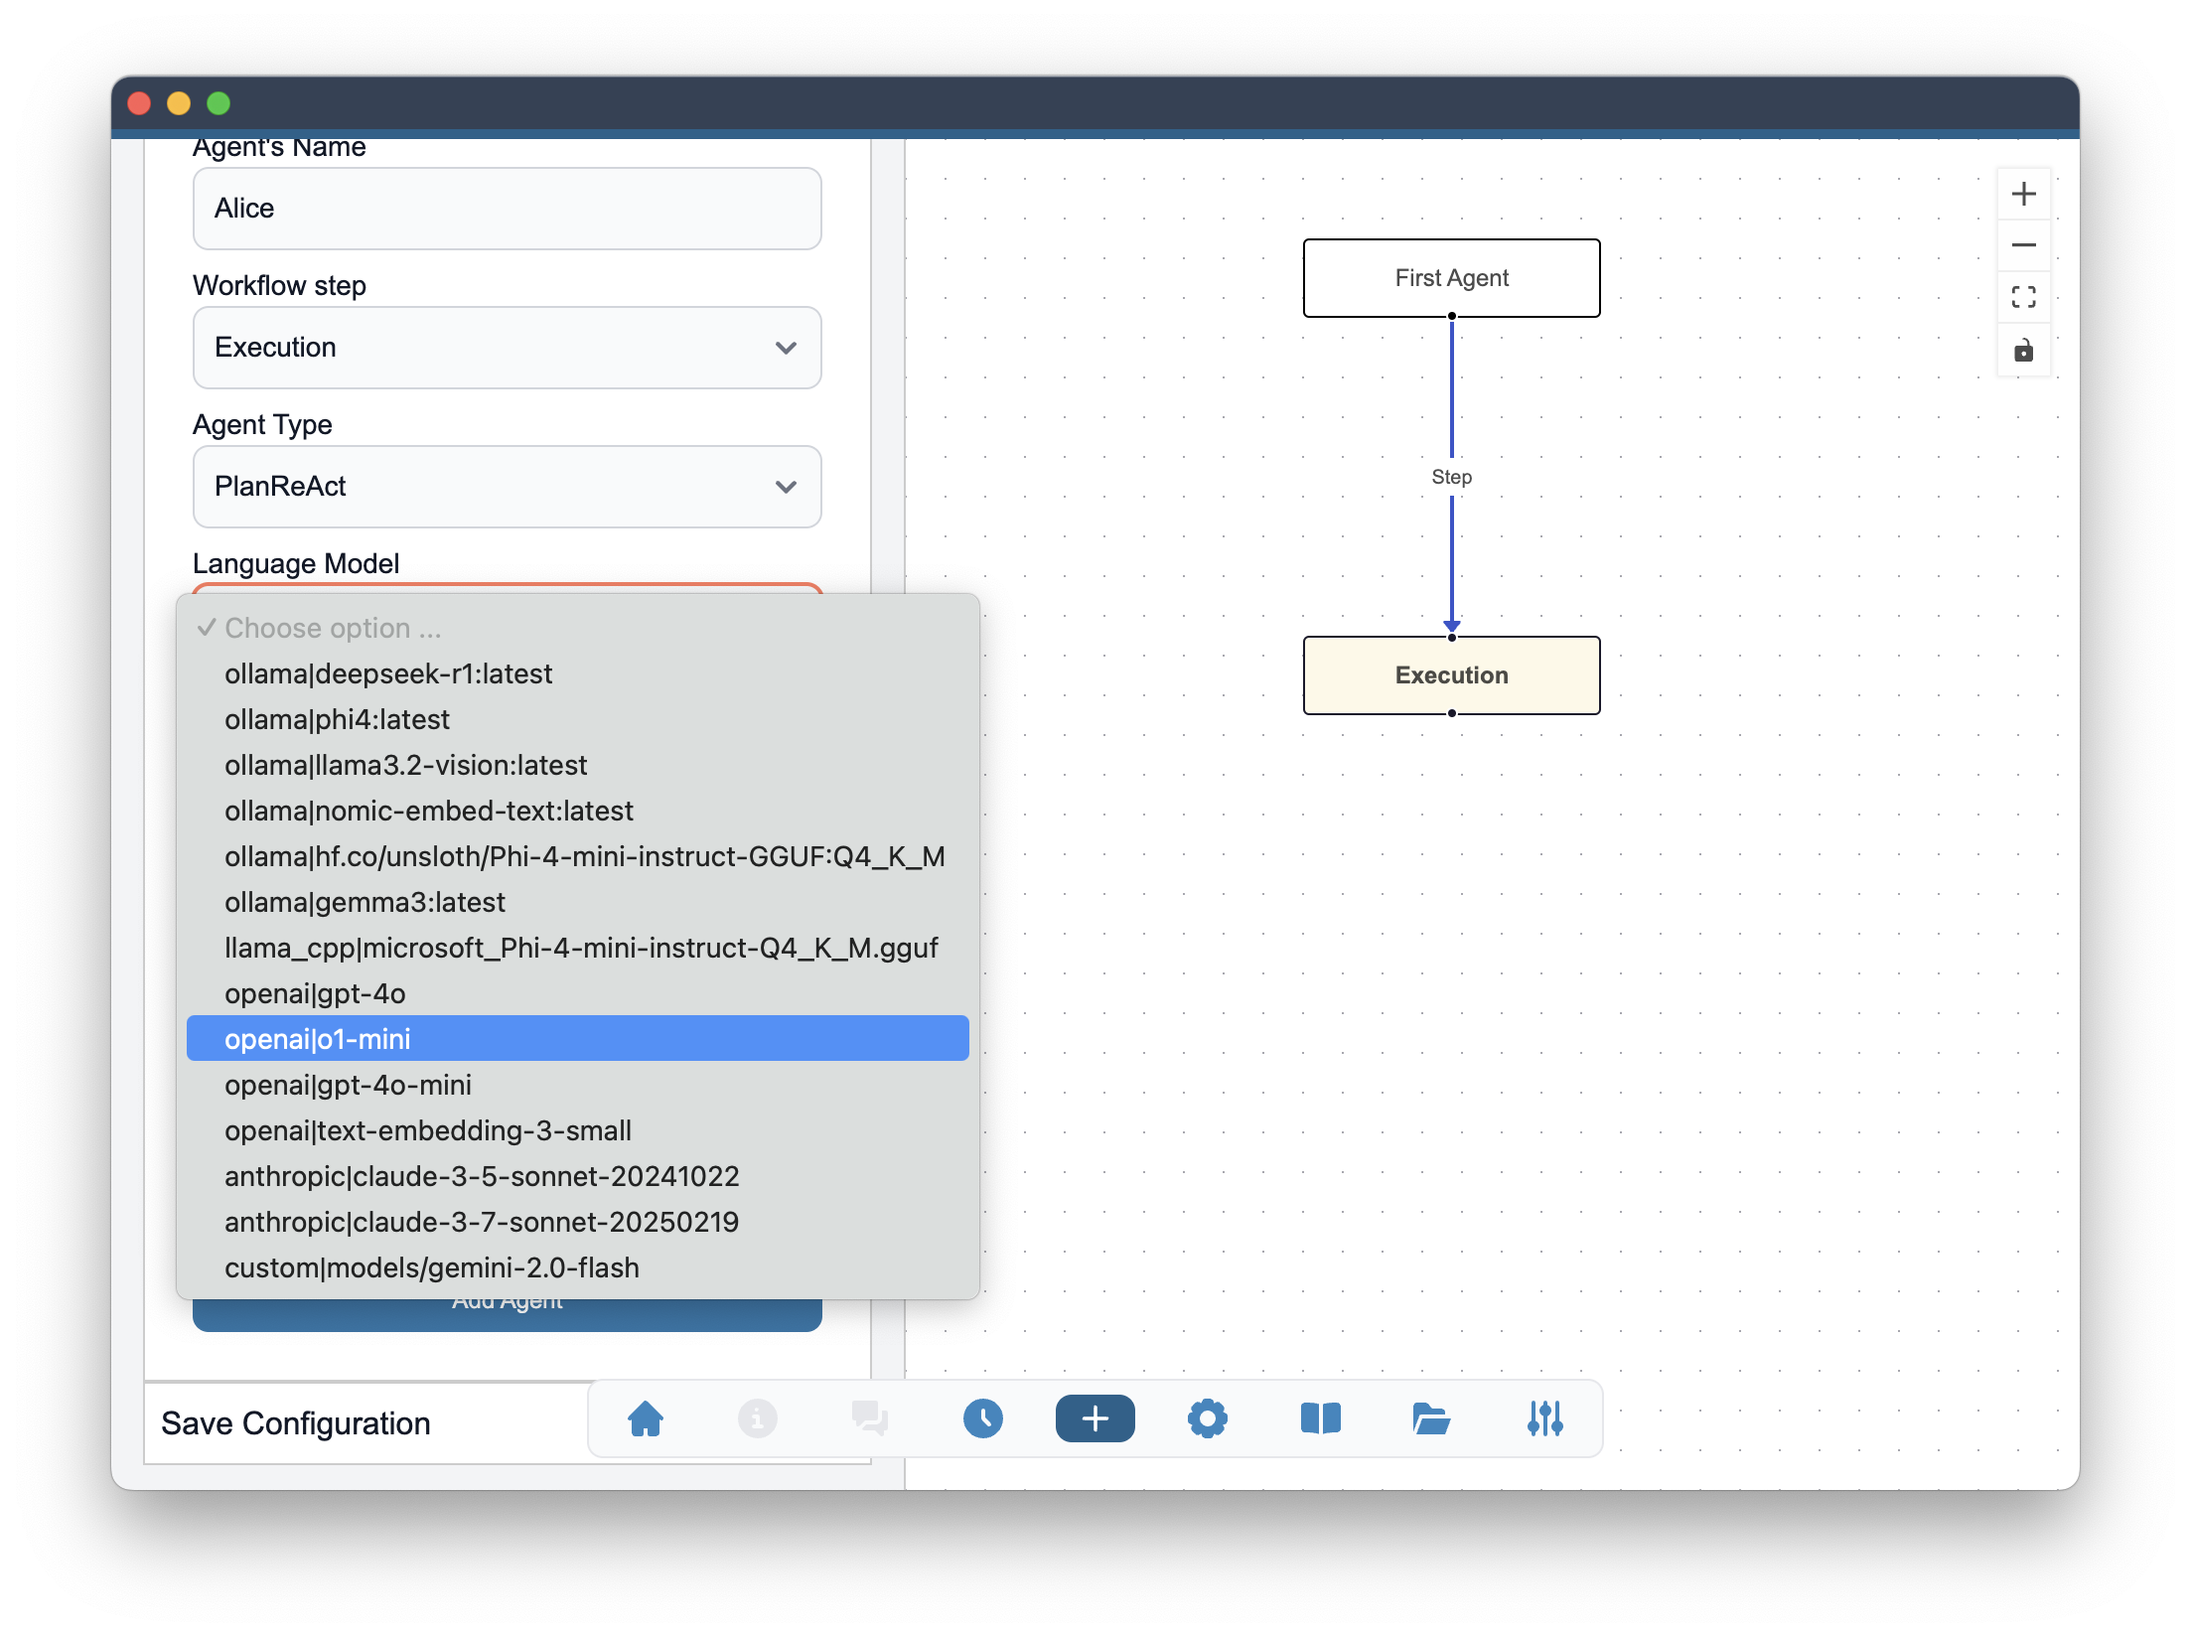
Task: Fit the workflow graph to view
Action: point(2024,297)
